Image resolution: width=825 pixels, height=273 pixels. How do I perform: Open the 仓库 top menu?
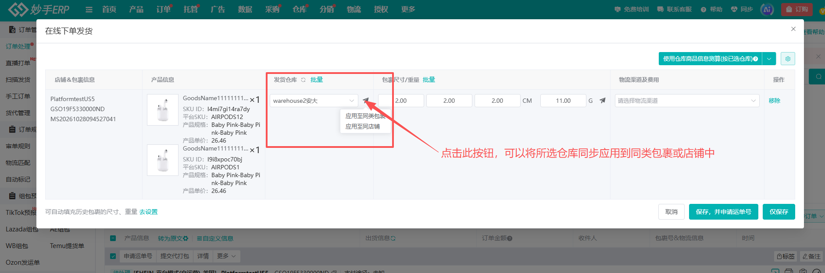point(300,9)
